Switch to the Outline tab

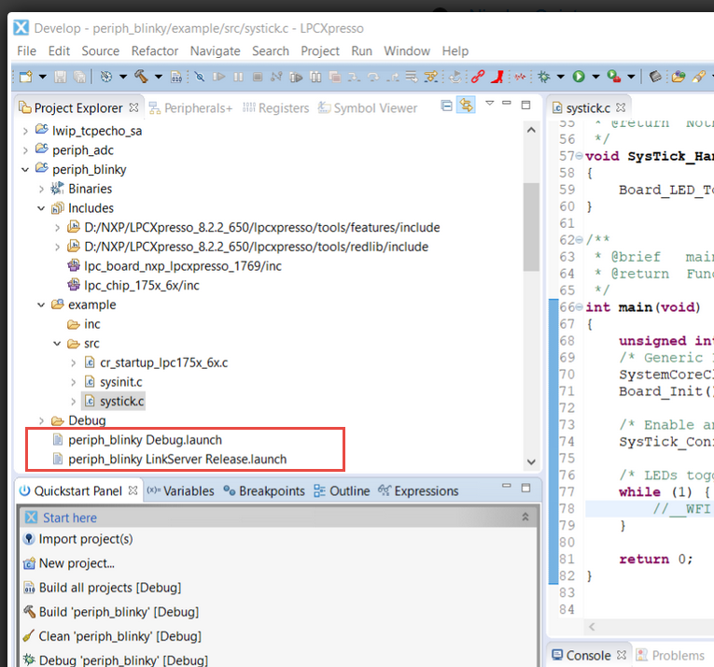click(342, 491)
